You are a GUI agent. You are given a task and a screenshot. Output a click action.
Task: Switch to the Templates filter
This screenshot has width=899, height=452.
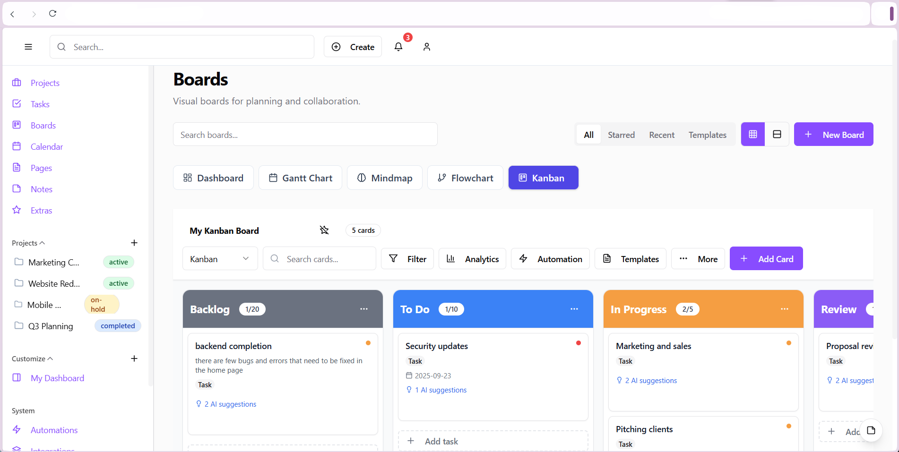click(x=707, y=134)
